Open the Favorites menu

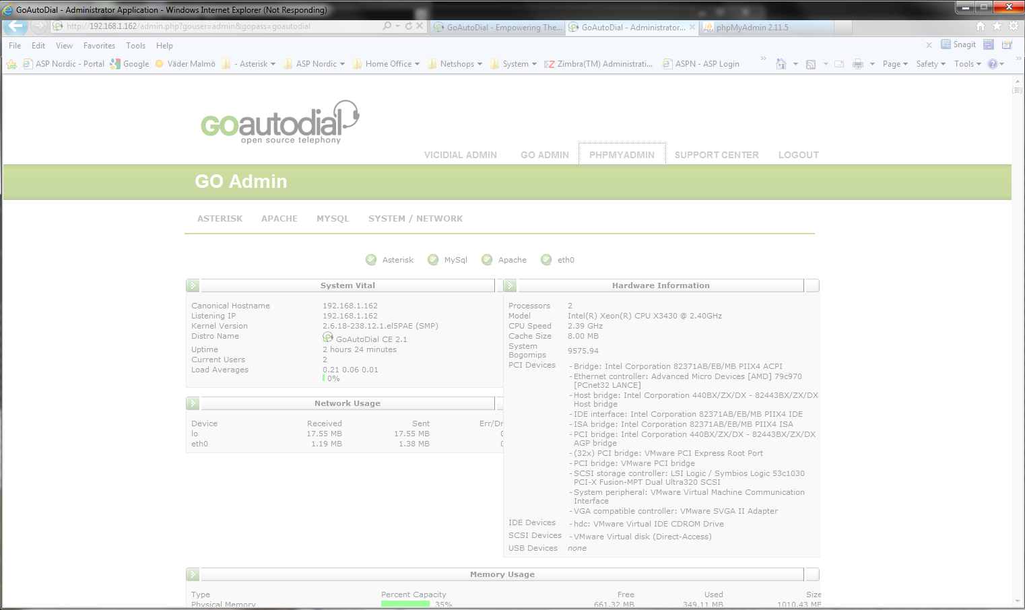(99, 46)
